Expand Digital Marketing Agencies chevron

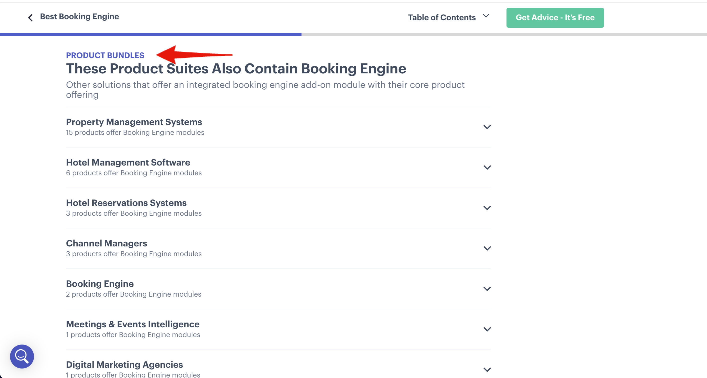tap(487, 370)
